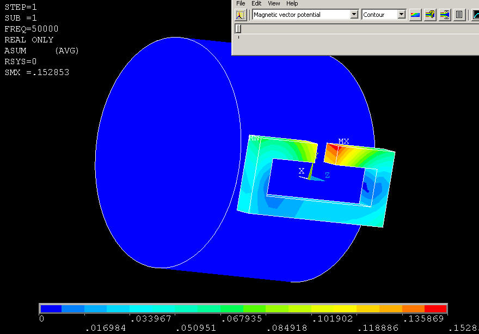Click the query results icon with question mark
Image resolution: width=479 pixels, height=334 pixels.
pyautogui.click(x=430, y=15)
